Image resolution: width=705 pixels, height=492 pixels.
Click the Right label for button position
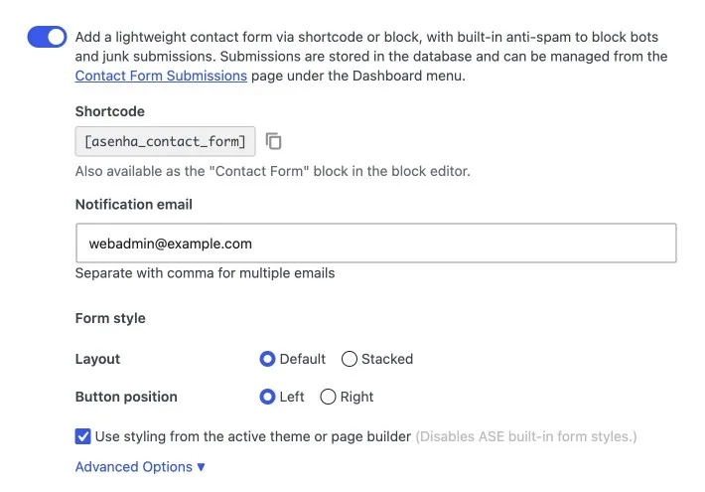(x=356, y=397)
